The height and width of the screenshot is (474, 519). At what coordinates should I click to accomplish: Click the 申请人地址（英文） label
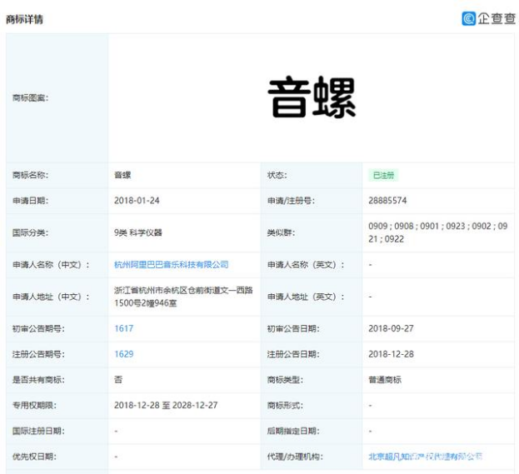pos(306,297)
